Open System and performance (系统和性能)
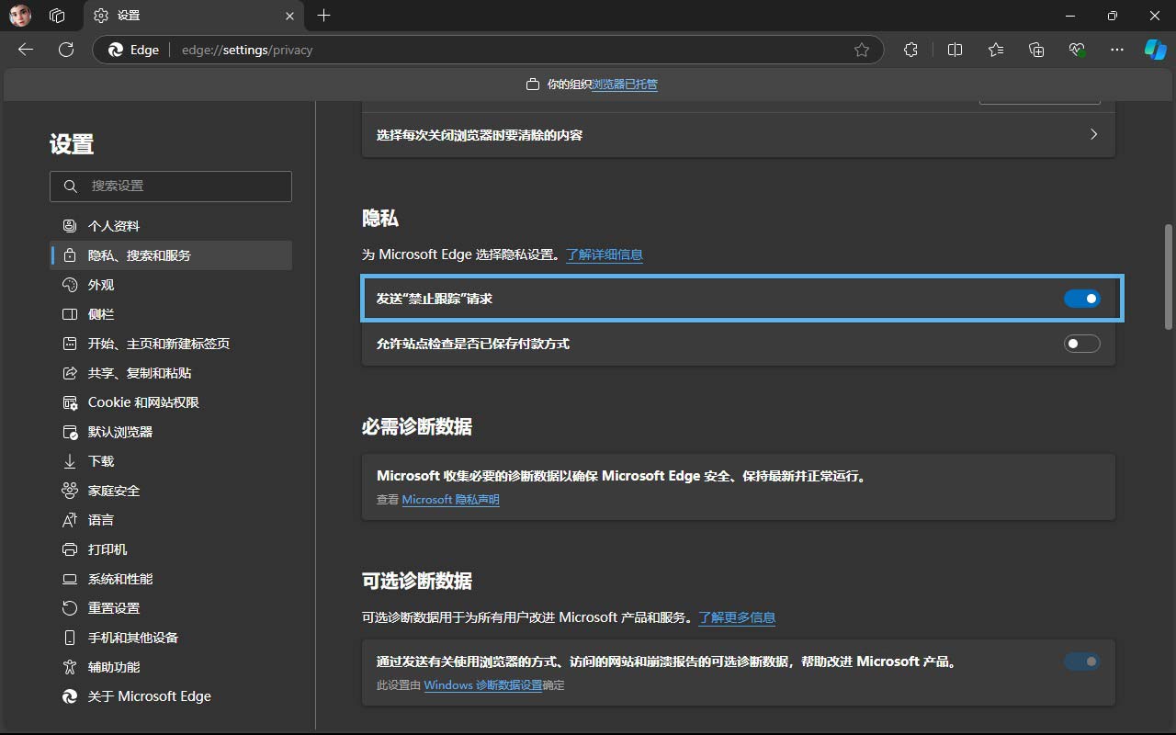 pos(171,579)
